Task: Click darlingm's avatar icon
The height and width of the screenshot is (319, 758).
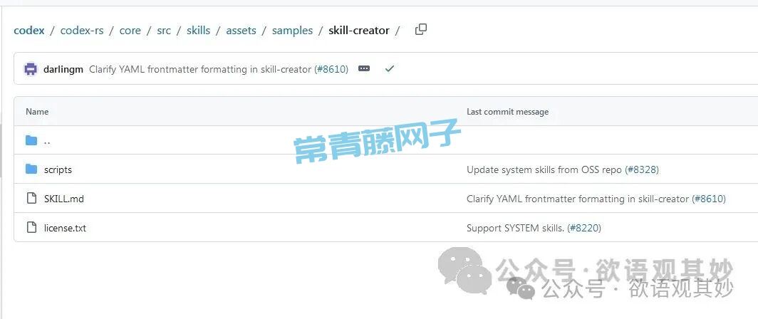Action: (31, 69)
